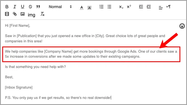Image resolution: width=187 pixels, height=105 pixels.
Task: Insert a video
Action: click(7, 14)
